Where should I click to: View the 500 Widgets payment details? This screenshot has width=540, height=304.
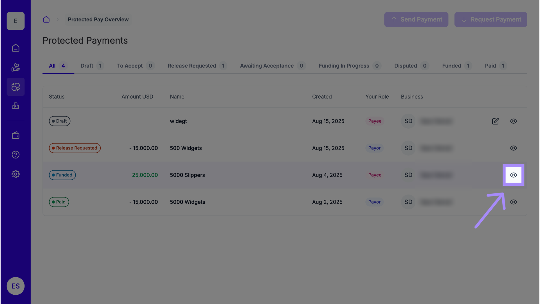click(x=513, y=148)
